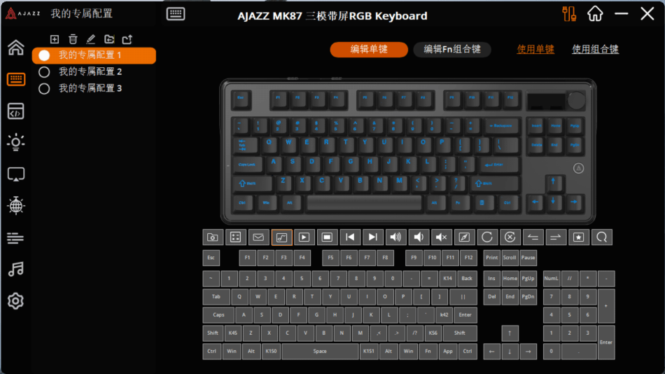Select profile 我的专属配置 1 radio button
This screenshot has height=374, width=665.
(x=44, y=55)
